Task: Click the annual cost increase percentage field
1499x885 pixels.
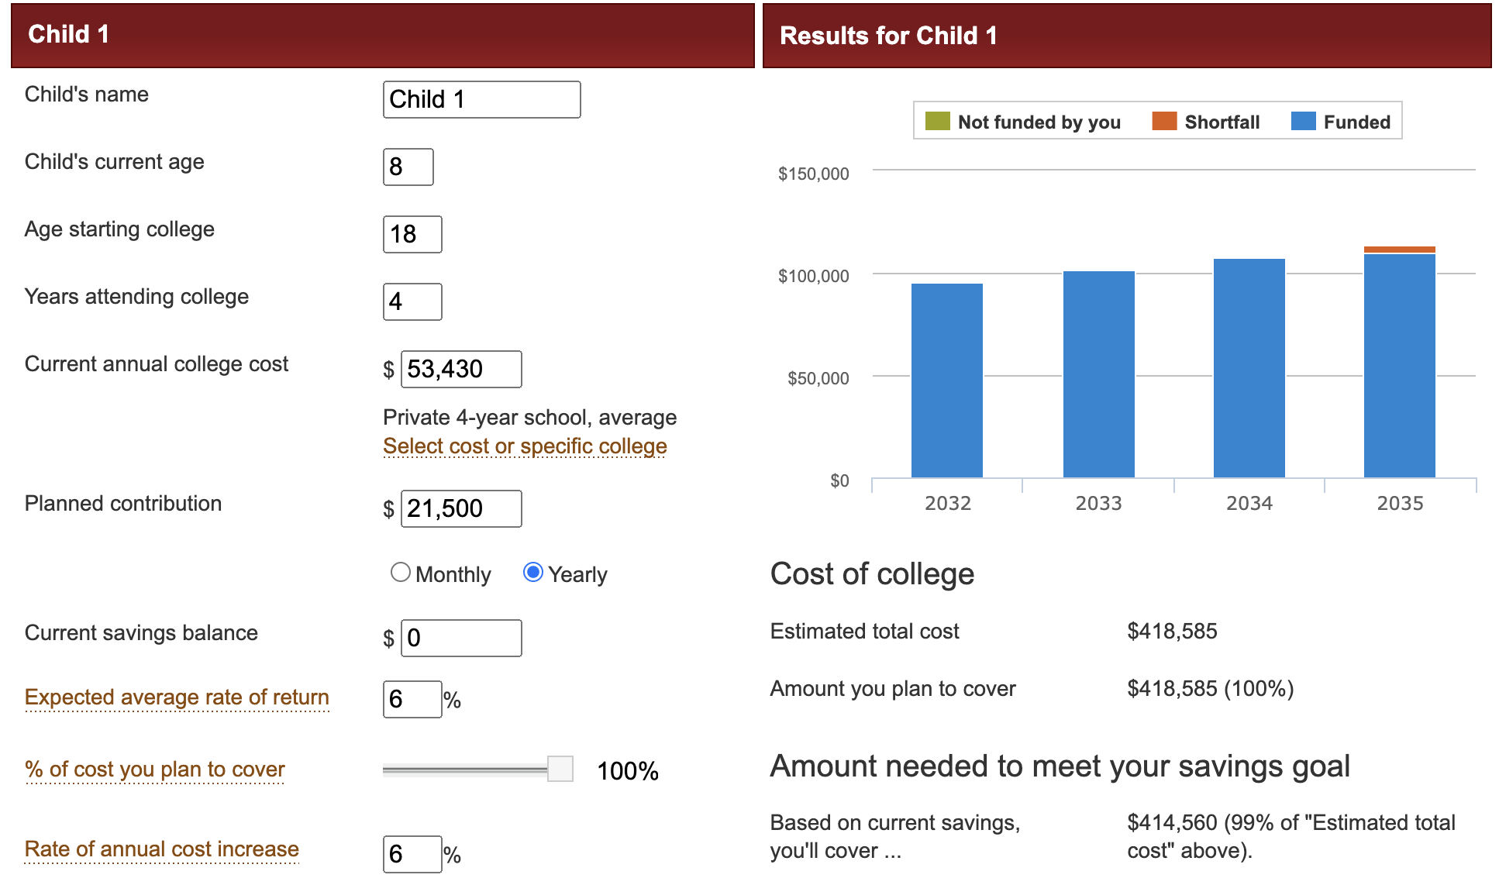Action: tap(412, 855)
